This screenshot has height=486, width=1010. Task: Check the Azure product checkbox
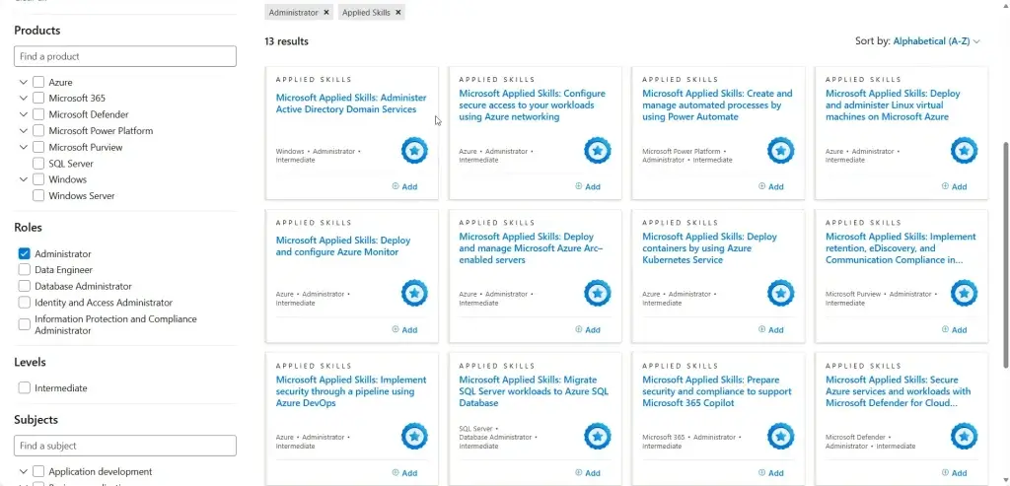coord(38,83)
